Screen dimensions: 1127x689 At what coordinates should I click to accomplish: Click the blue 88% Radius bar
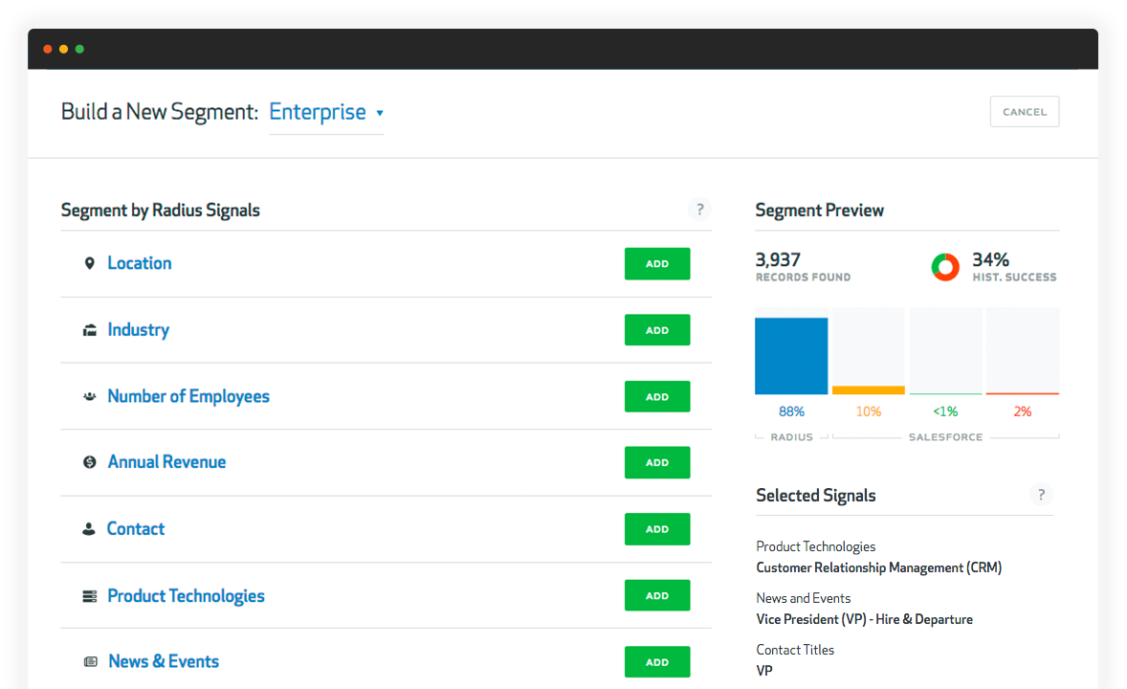(x=790, y=356)
